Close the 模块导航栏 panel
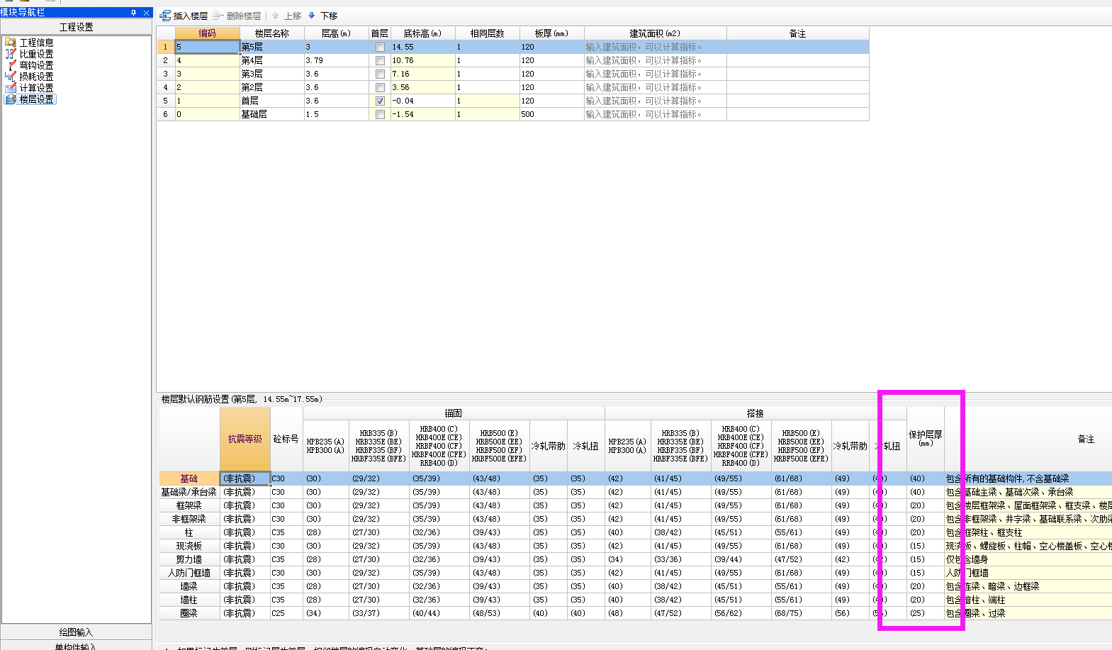Viewport: 1112px width, 650px height. (146, 13)
